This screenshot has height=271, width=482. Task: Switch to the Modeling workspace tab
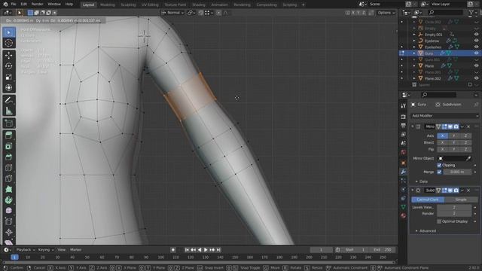[107, 5]
